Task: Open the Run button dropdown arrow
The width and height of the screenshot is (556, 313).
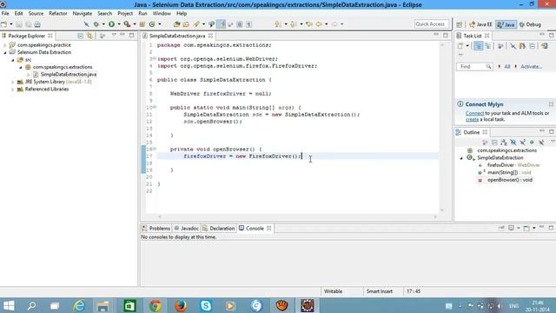Action: [x=119, y=24]
